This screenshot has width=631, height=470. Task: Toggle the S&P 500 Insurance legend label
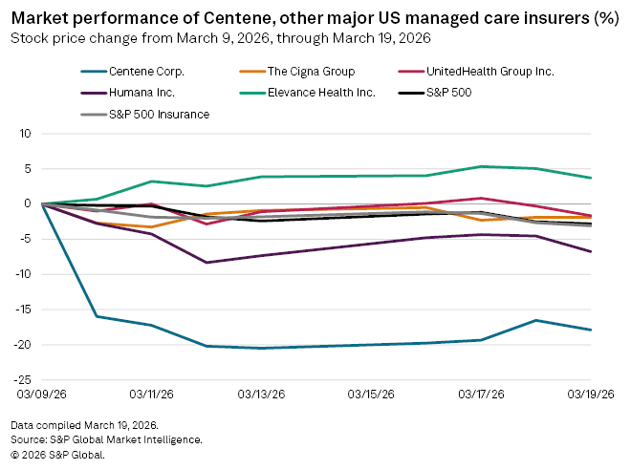pyautogui.click(x=158, y=115)
